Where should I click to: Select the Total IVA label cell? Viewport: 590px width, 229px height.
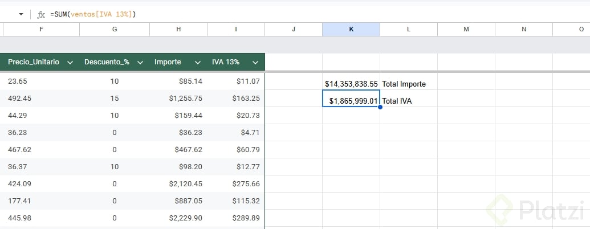tap(408, 101)
